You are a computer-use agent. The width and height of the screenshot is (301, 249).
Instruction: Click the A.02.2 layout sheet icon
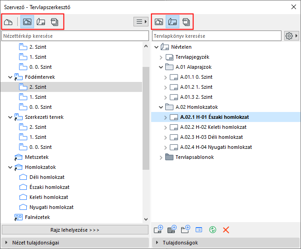(x=174, y=127)
